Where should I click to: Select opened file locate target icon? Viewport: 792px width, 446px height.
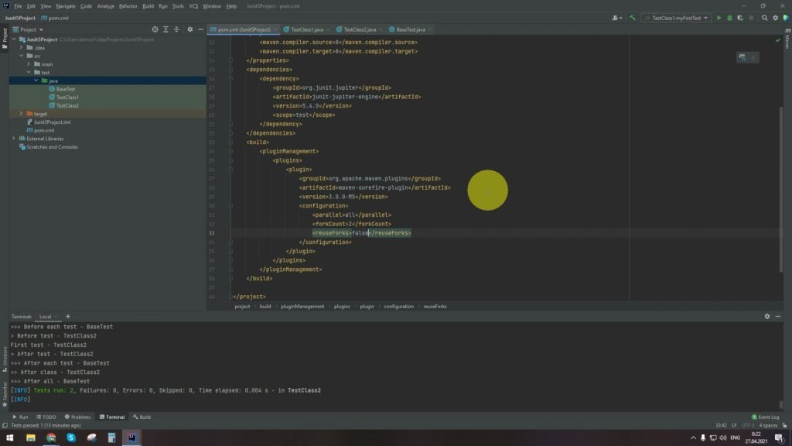[155, 29]
